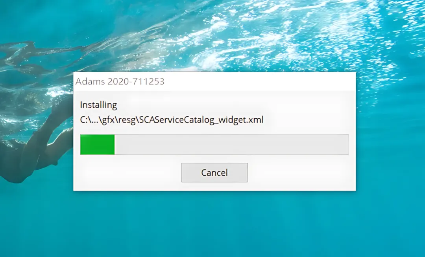The image size is (425, 257).
Task: Click the 2020-711253 number in title bar
Action: [x=136, y=81]
